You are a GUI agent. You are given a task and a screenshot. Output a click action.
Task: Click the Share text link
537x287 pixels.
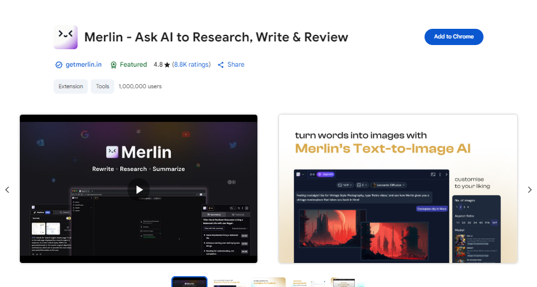tap(236, 64)
